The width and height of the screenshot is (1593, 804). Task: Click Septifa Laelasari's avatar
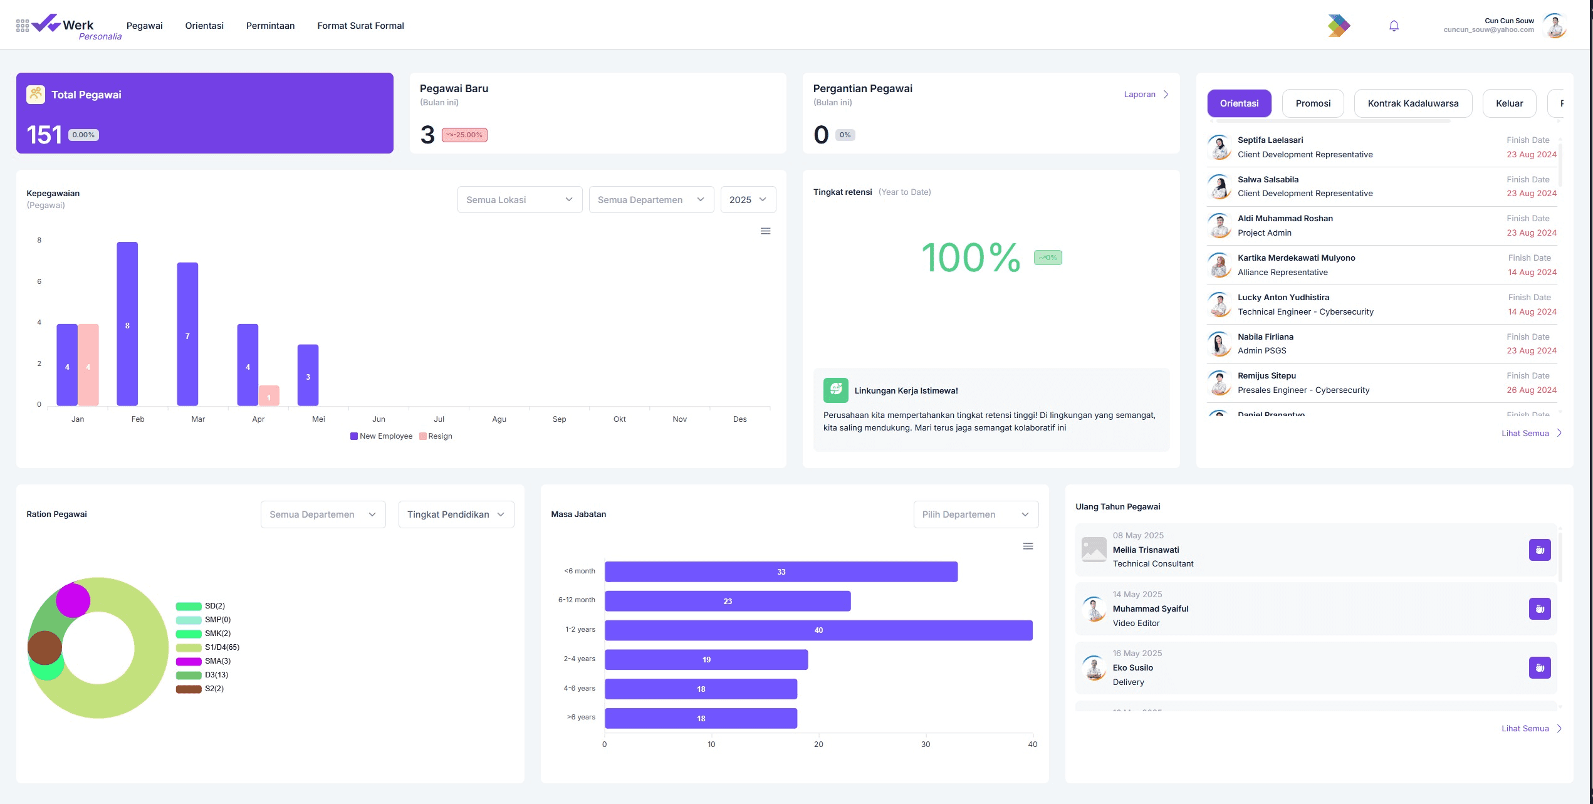tap(1220, 147)
